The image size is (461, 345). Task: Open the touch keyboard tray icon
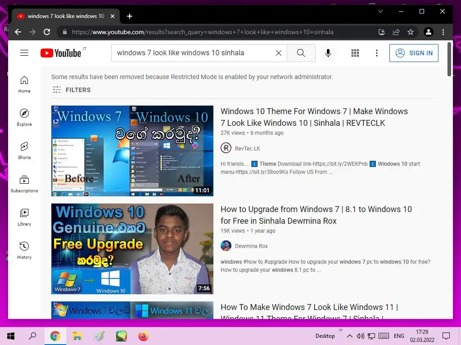pyautogui.click(x=384, y=336)
